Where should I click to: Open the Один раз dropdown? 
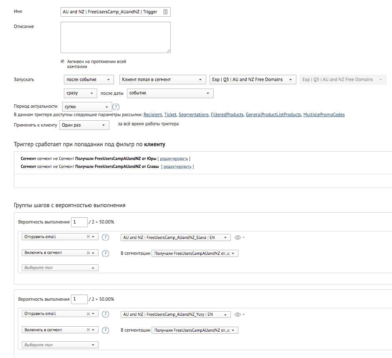[x=84, y=125]
